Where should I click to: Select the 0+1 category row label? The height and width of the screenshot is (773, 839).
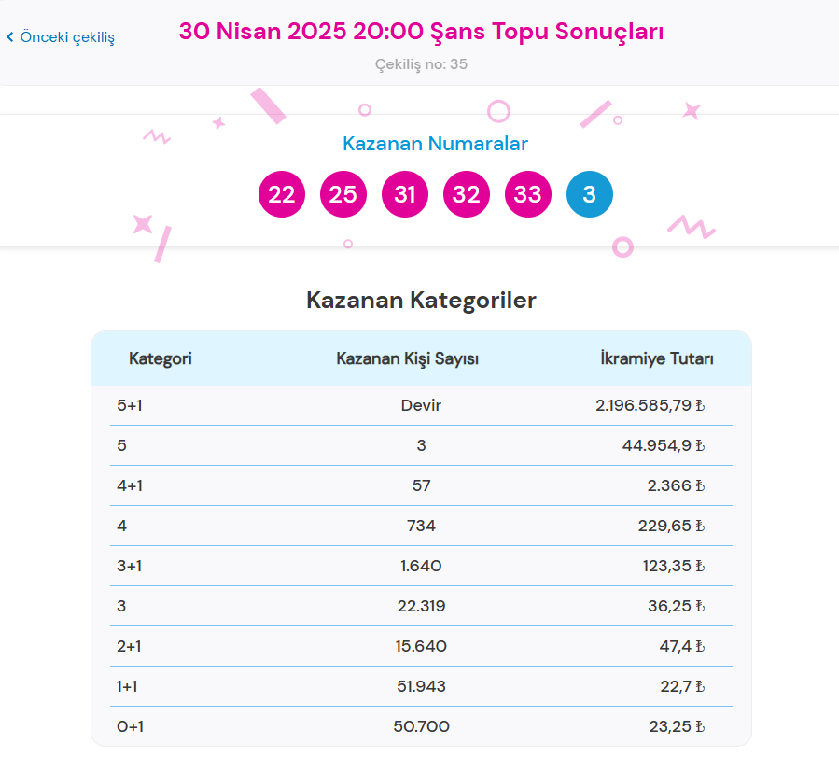[x=130, y=726]
